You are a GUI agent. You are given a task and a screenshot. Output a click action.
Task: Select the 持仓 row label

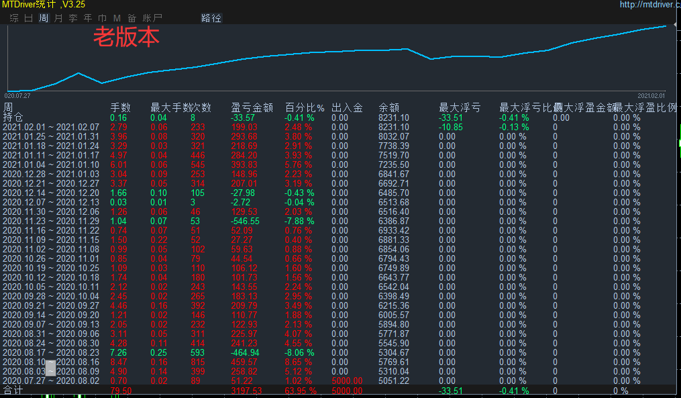pyautogui.click(x=13, y=117)
